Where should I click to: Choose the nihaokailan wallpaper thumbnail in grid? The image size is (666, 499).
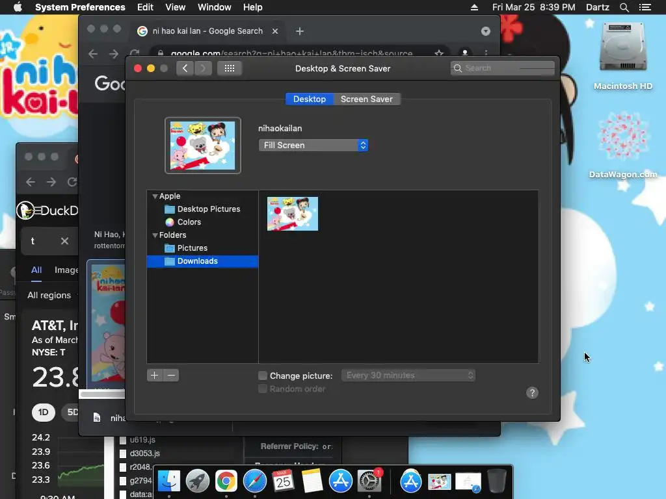[x=292, y=214]
